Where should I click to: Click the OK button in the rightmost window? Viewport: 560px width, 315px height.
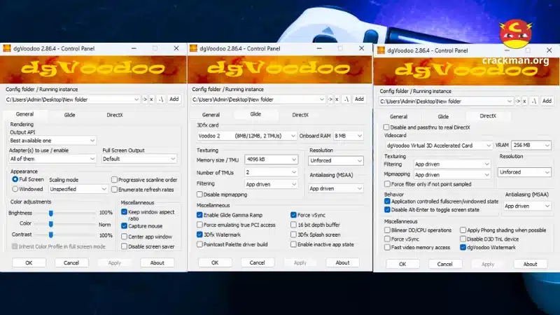(x=402, y=264)
